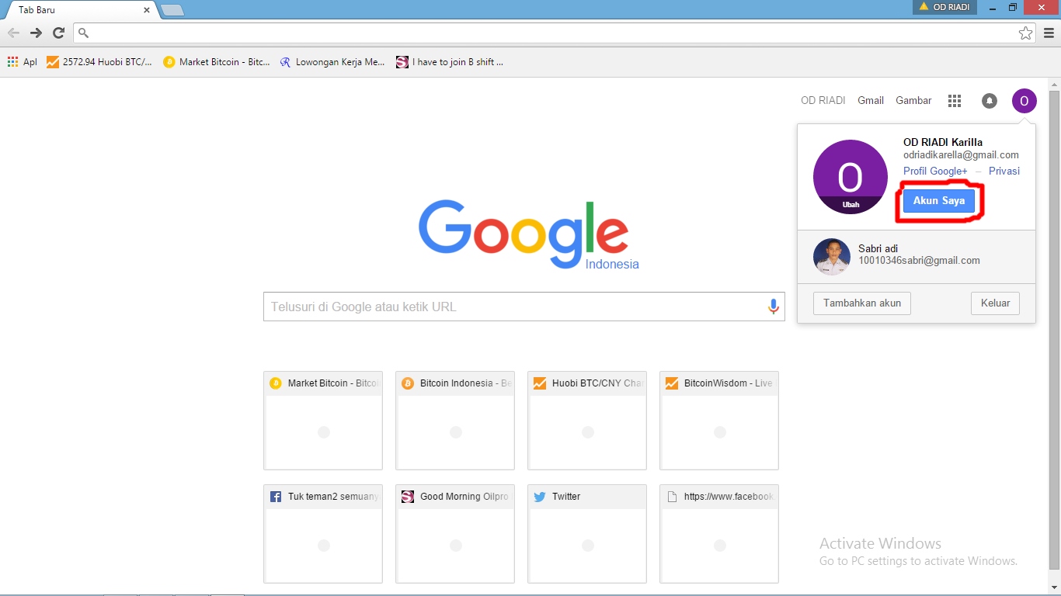Click the purple O account avatar in header
The height and width of the screenshot is (596, 1061).
(x=1024, y=101)
